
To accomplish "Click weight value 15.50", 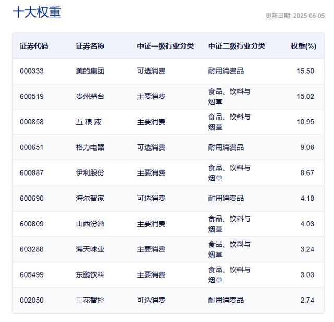I will 305,71.
